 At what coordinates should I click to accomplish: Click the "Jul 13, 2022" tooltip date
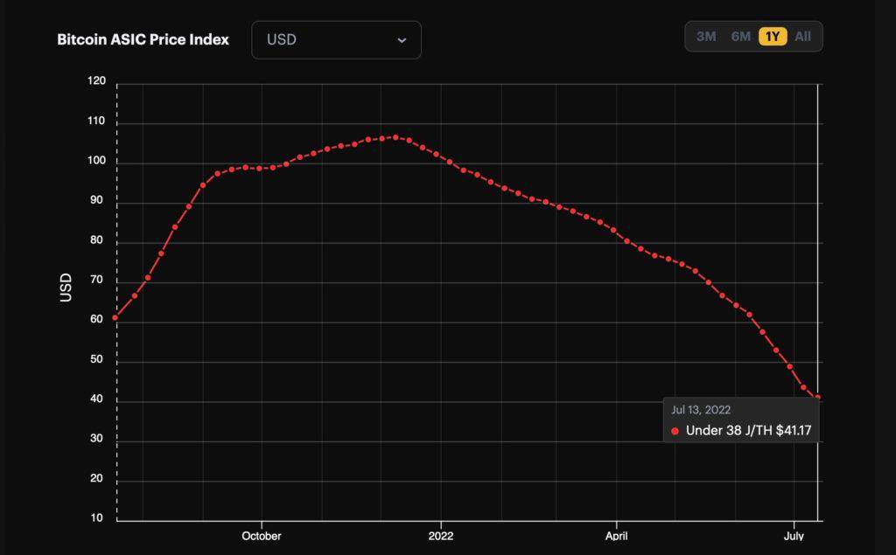click(x=701, y=409)
